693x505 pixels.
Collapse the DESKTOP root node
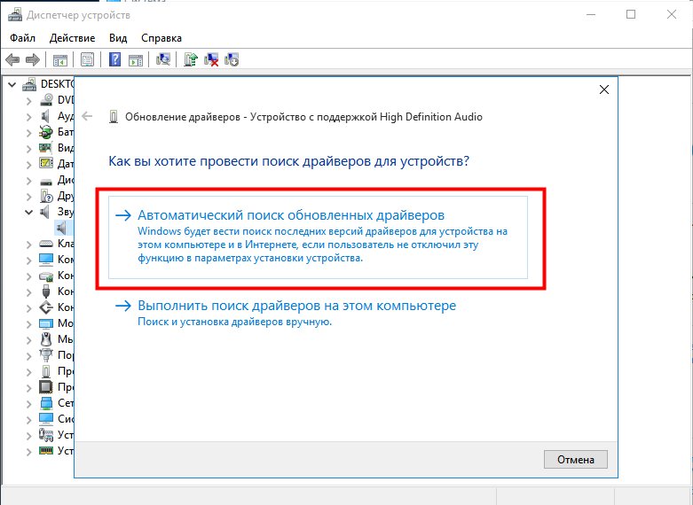(12, 84)
